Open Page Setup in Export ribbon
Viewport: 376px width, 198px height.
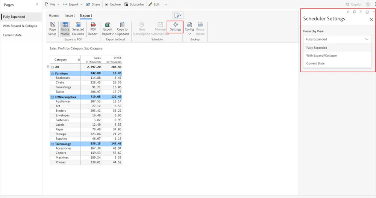[x=52, y=29]
